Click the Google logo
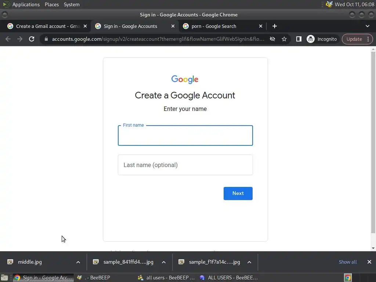Screen dimensions: 376x282 point(185,79)
